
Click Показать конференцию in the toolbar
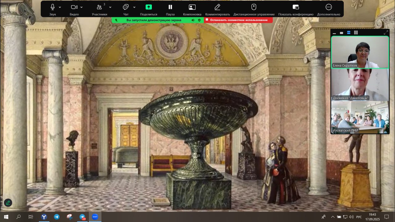tap(296, 7)
